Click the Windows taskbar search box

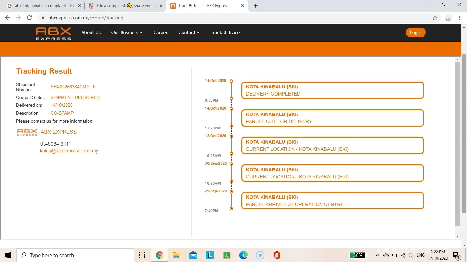click(x=75, y=255)
